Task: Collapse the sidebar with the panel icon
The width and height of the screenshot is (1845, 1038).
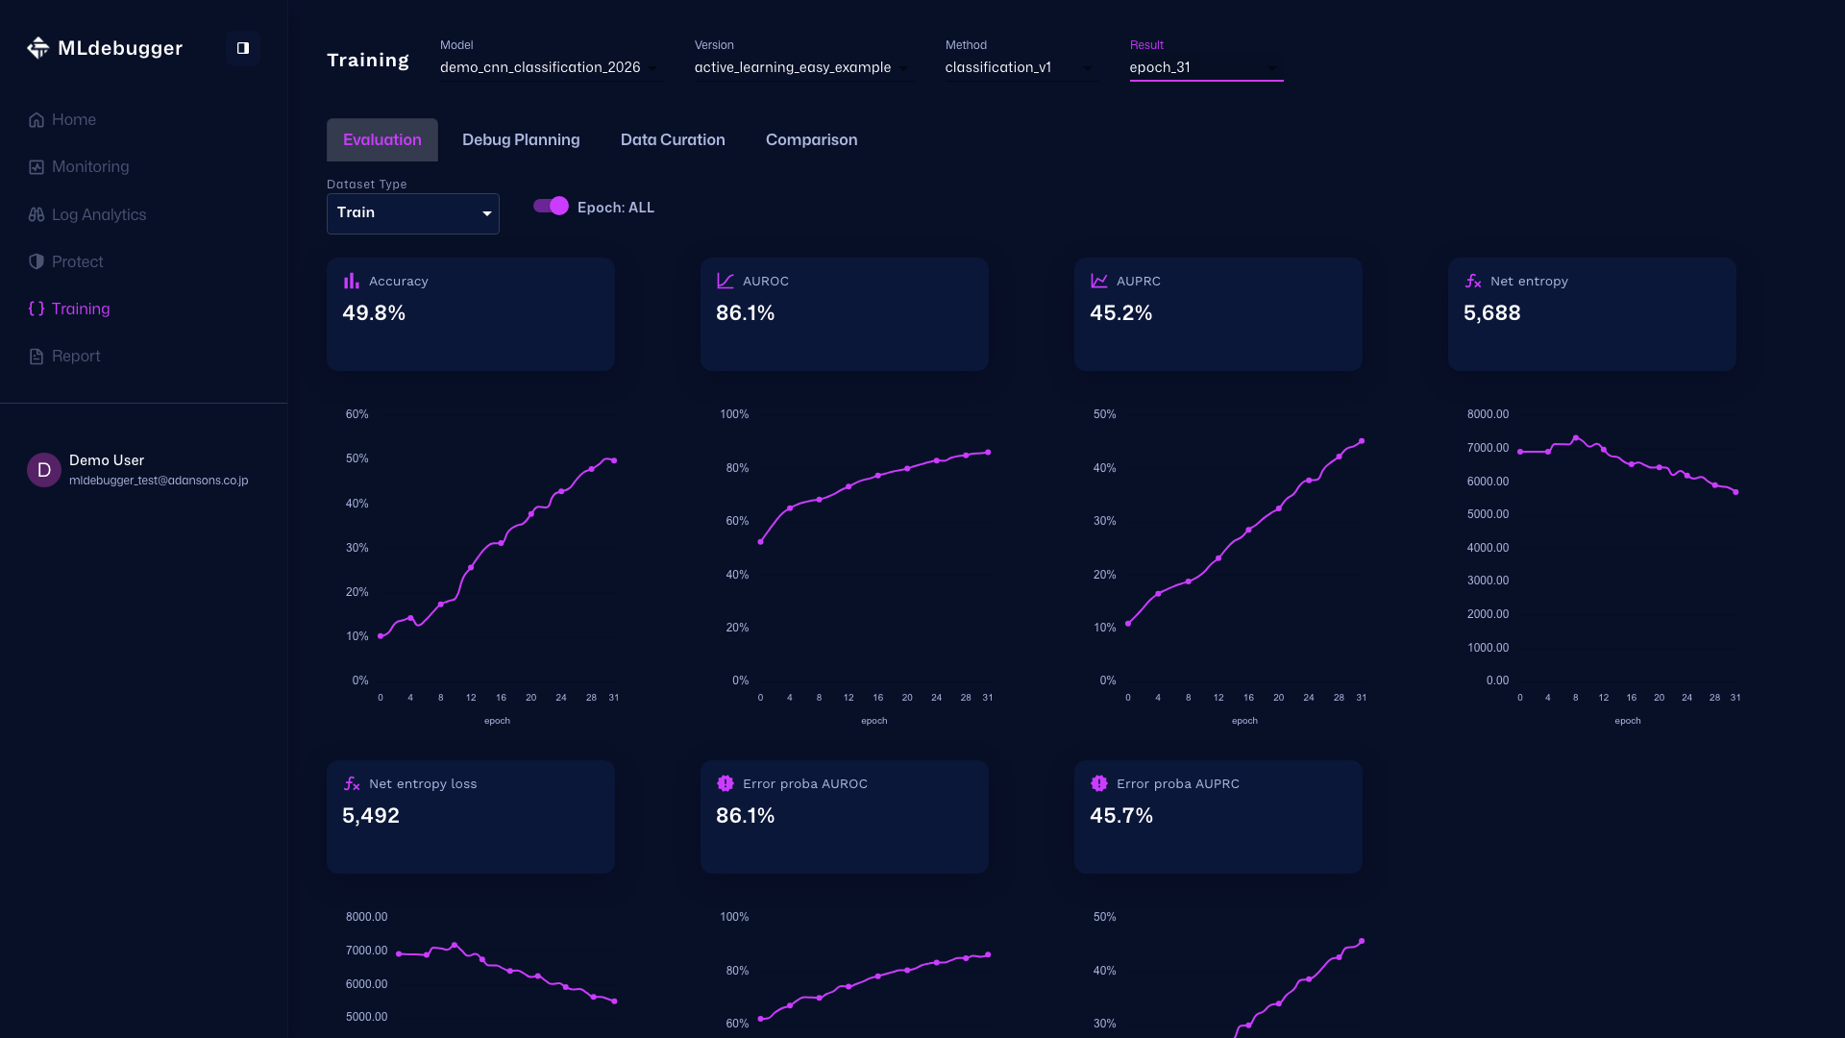Action: click(x=242, y=47)
